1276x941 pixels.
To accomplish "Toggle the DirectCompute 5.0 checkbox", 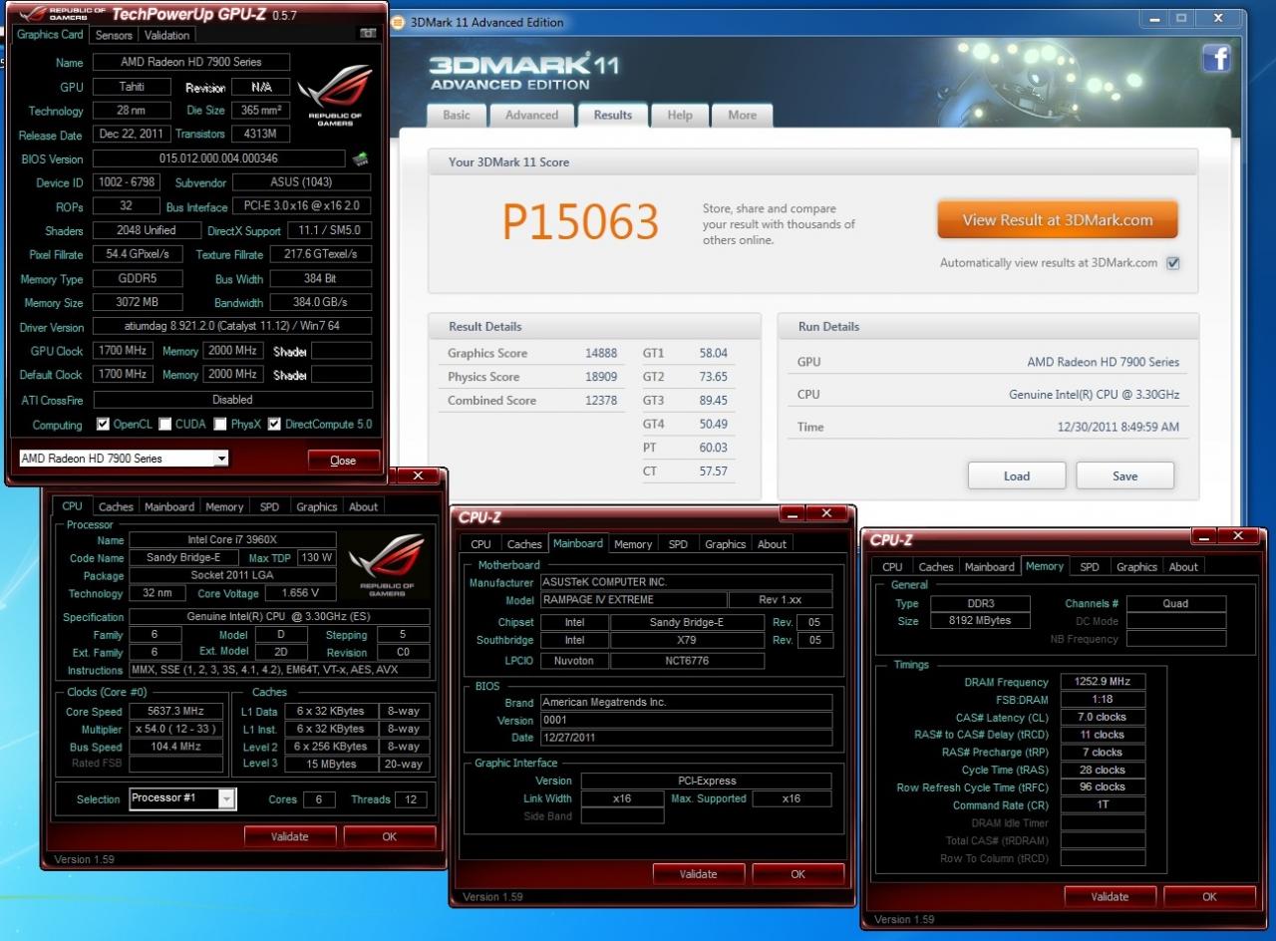I will [x=274, y=424].
